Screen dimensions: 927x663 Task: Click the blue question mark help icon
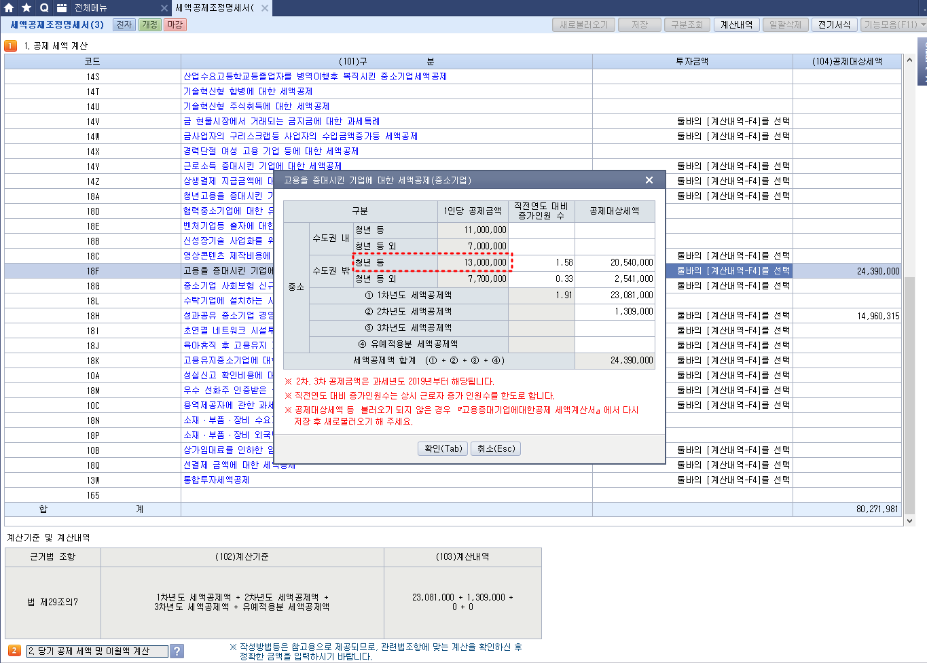tap(177, 651)
